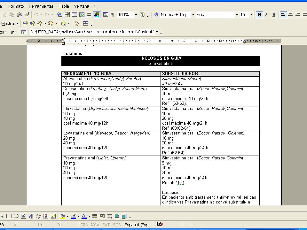307x230 pixels.
Task: Open the font size 16 dropdown
Action: click(x=251, y=15)
